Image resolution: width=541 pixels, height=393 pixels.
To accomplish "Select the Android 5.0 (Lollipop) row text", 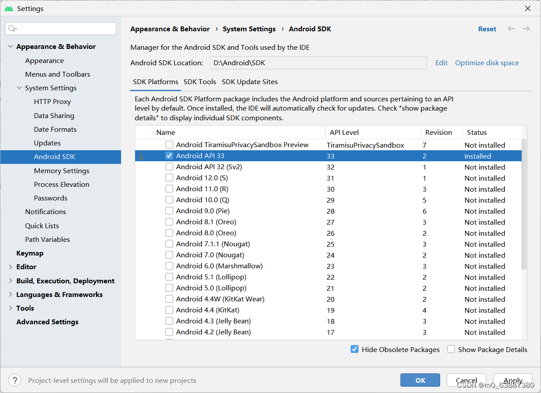I will point(211,288).
